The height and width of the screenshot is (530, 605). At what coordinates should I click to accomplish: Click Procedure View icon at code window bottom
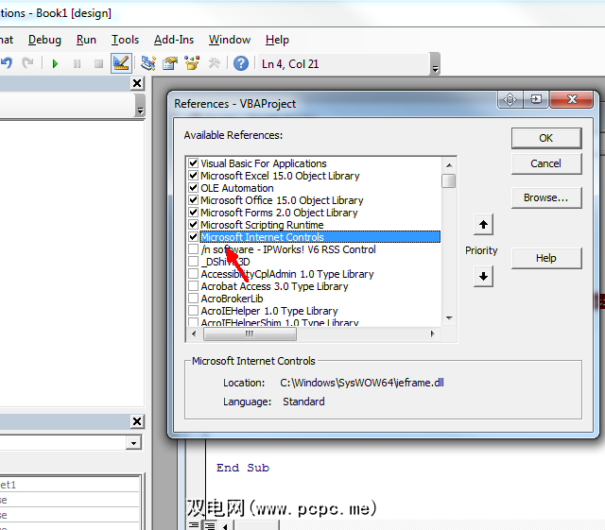pyautogui.click(x=193, y=525)
